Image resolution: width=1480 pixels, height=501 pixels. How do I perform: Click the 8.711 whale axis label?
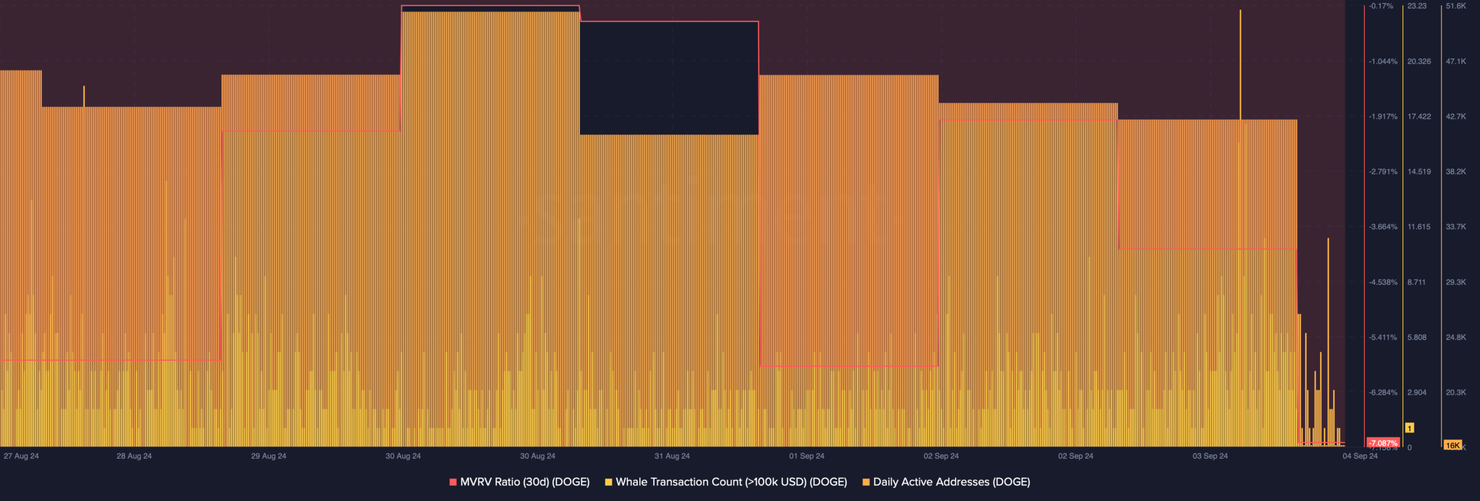pyautogui.click(x=1417, y=282)
